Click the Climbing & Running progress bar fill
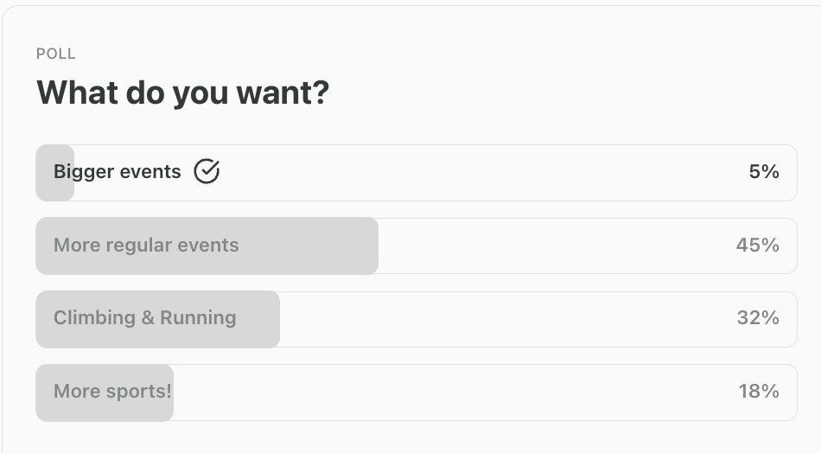Viewport: 821px width, 453px height. pyautogui.click(x=258, y=319)
